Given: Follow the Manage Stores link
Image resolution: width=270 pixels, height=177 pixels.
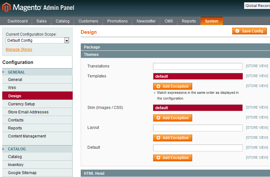Looking at the screenshot, I should point(19,49).
